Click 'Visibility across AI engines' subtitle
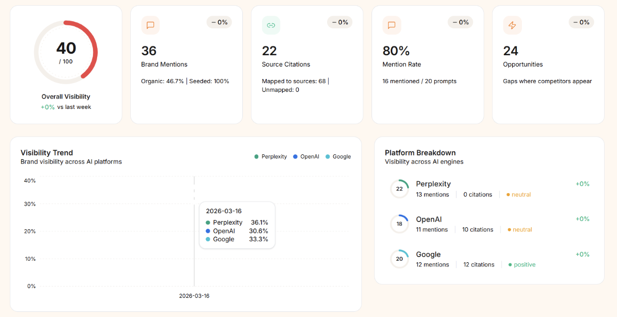The height and width of the screenshot is (317, 617). [x=424, y=162]
